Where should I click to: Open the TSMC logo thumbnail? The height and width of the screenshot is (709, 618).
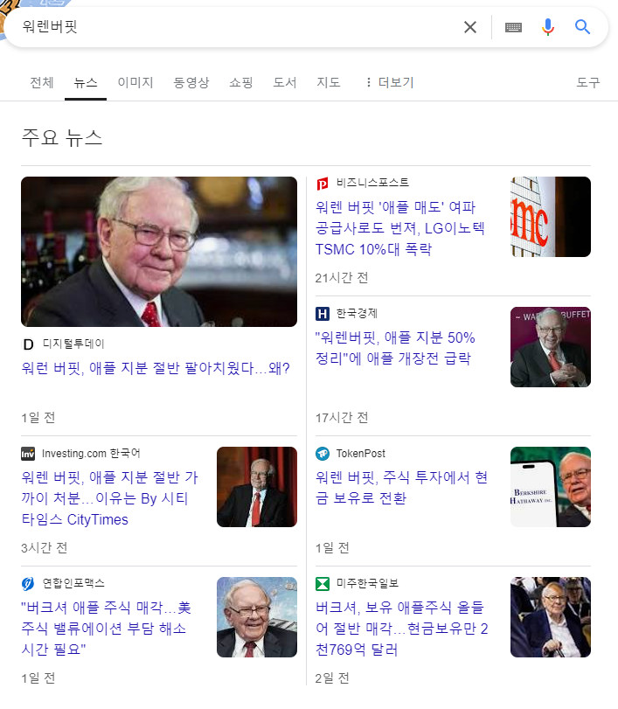(x=551, y=217)
